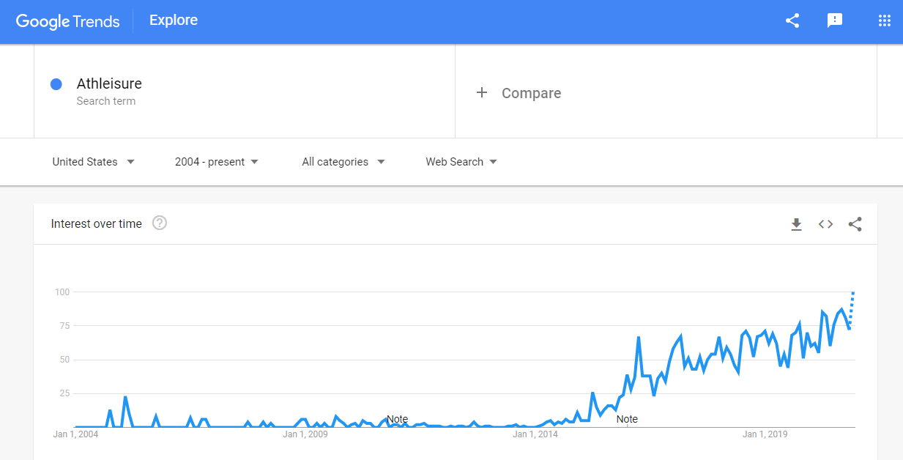Expand the United States region dropdown

click(94, 162)
